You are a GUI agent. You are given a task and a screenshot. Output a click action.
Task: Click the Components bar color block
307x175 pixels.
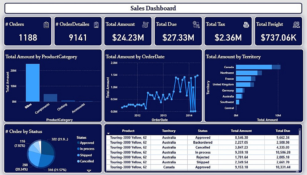coord(50,98)
